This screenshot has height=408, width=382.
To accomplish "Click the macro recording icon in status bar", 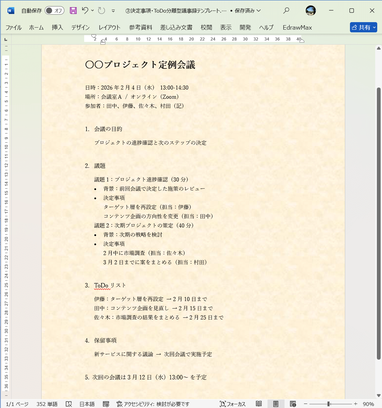I will point(106,404).
